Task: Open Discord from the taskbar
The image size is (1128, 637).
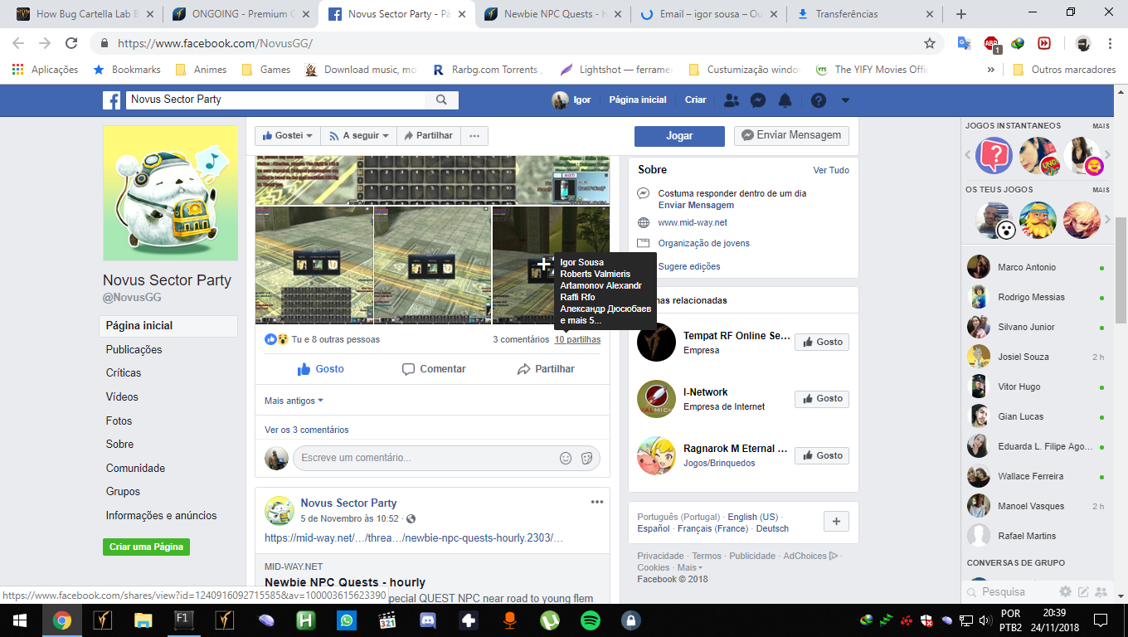Action: [x=428, y=620]
